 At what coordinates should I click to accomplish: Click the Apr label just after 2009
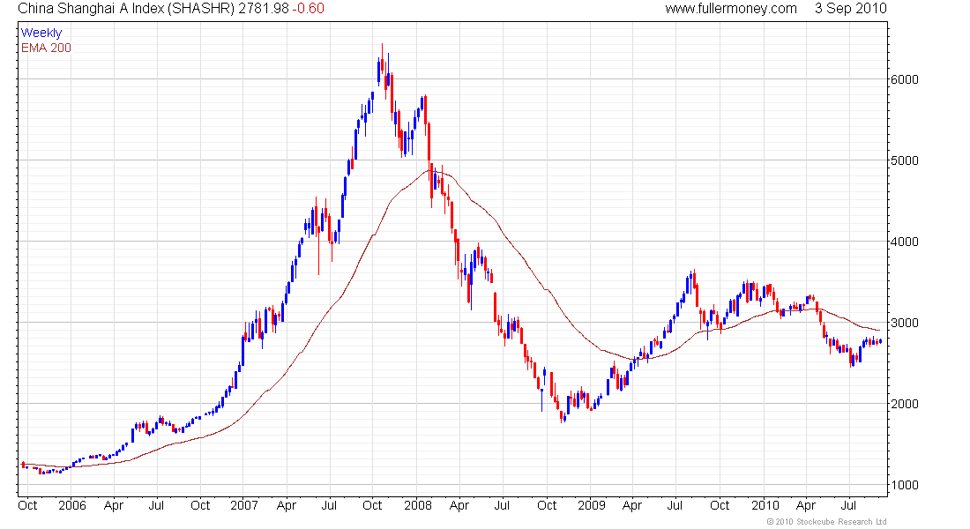pos(632,505)
